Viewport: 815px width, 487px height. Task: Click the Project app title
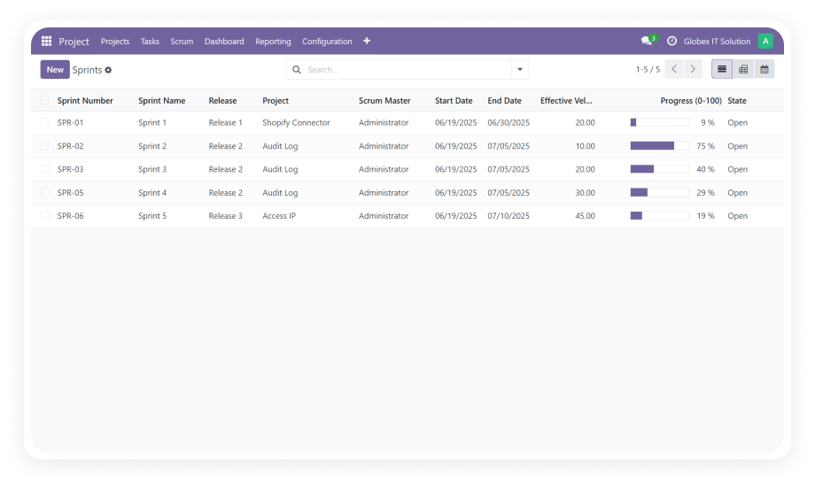click(x=74, y=42)
